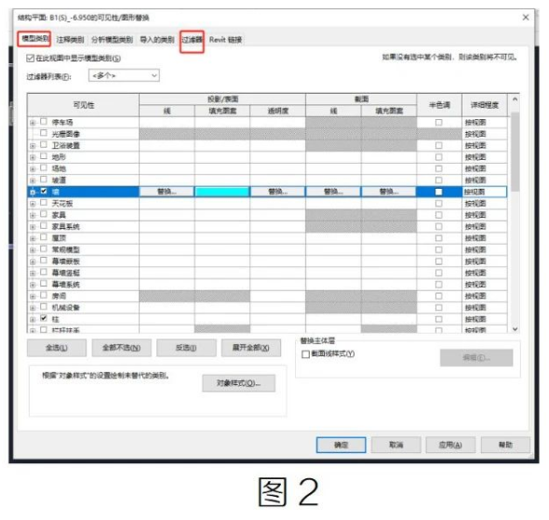
Task: Click the scrollbar down arrow of category table
Action: click(515, 328)
